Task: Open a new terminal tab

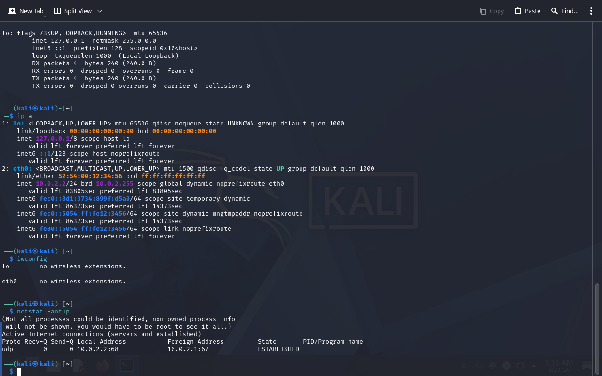Action: click(26, 11)
